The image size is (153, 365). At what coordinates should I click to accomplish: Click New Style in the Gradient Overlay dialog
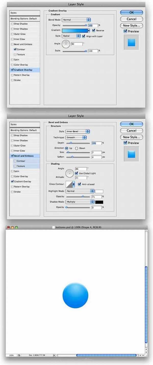tap(131, 26)
